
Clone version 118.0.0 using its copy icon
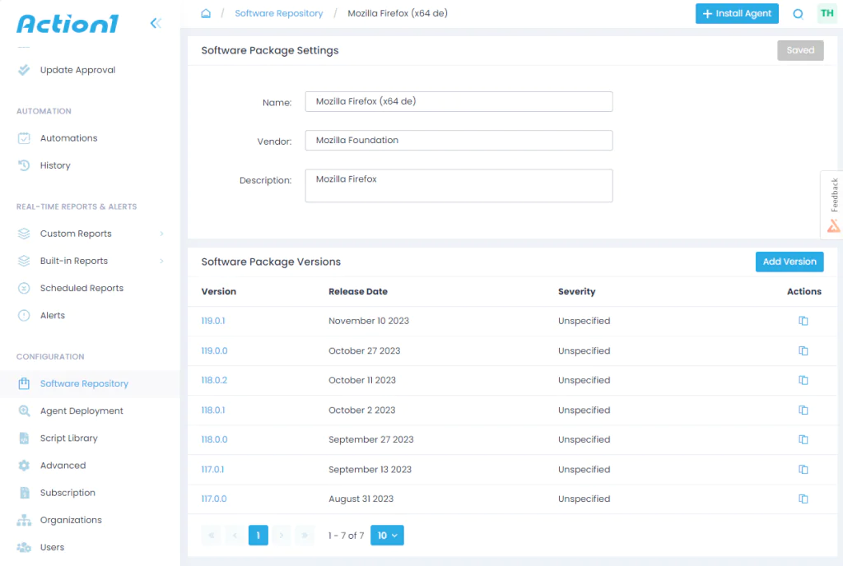[x=803, y=439]
